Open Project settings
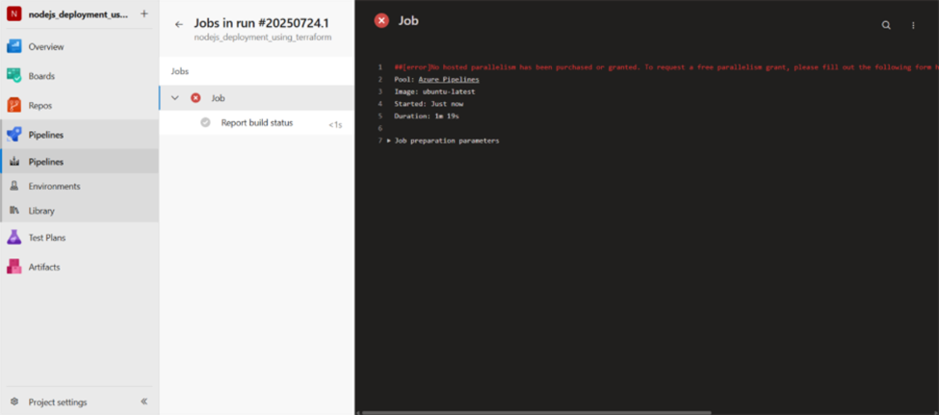Viewport: 939px width, 415px height. pos(58,402)
